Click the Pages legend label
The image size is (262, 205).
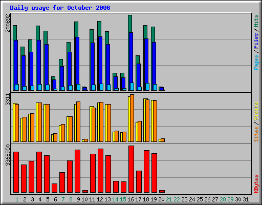[x=256, y=63]
